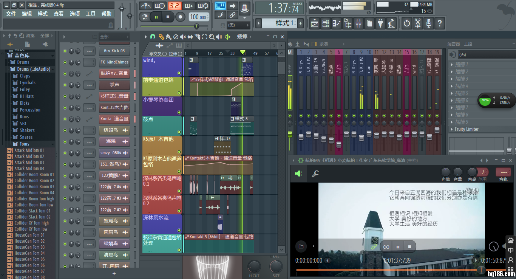This screenshot has height=279, width=516.
Task: Select the 绣眼鸟 channel button
Action: point(115,130)
